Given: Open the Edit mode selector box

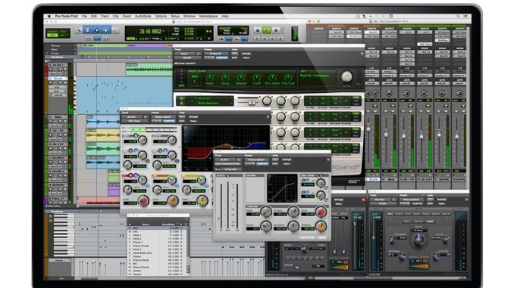Looking at the screenshot, I should point(58,33).
